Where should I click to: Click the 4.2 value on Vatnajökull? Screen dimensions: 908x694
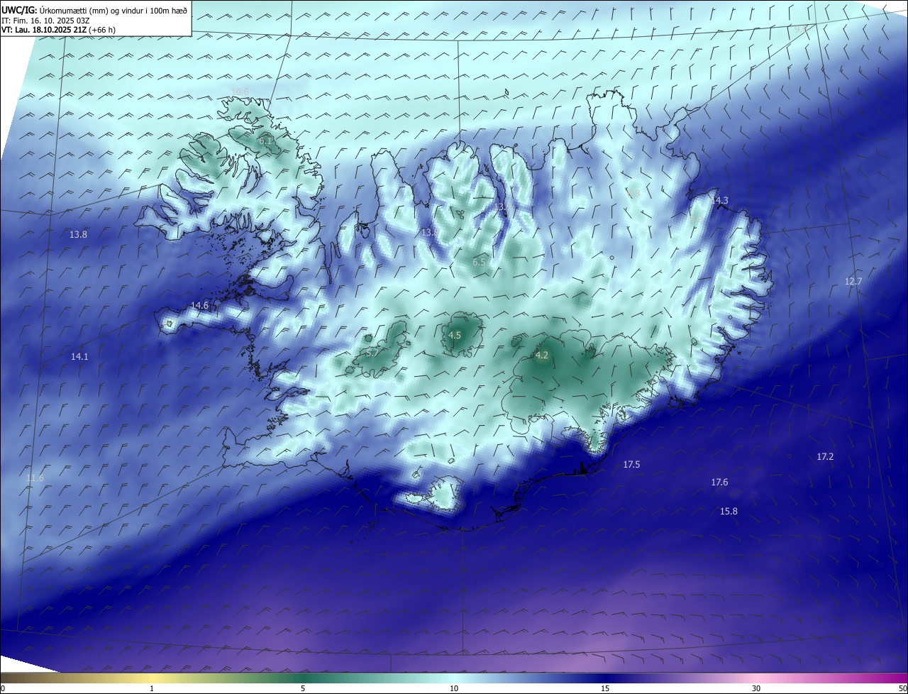(542, 356)
